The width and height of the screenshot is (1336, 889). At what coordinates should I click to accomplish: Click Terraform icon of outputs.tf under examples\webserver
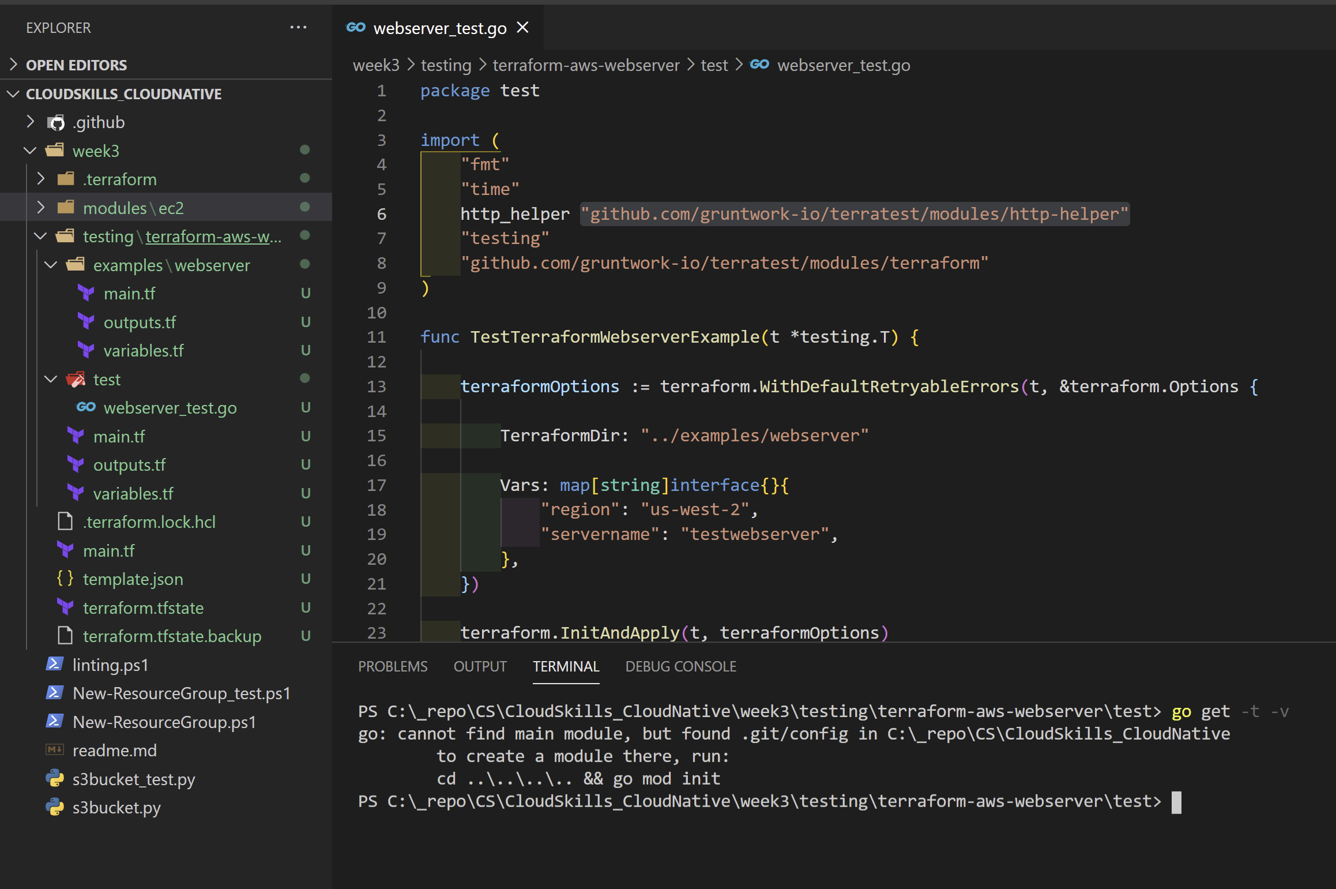click(86, 322)
